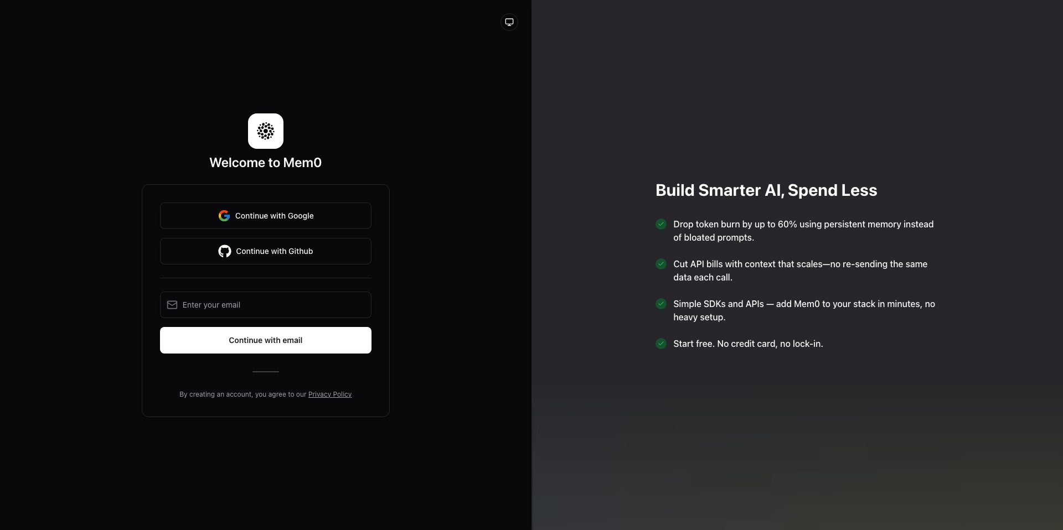The width and height of the screenshot is (1063, 530).
Task: Click the green checkmark beside Start free
Action: tap(661, 344)
